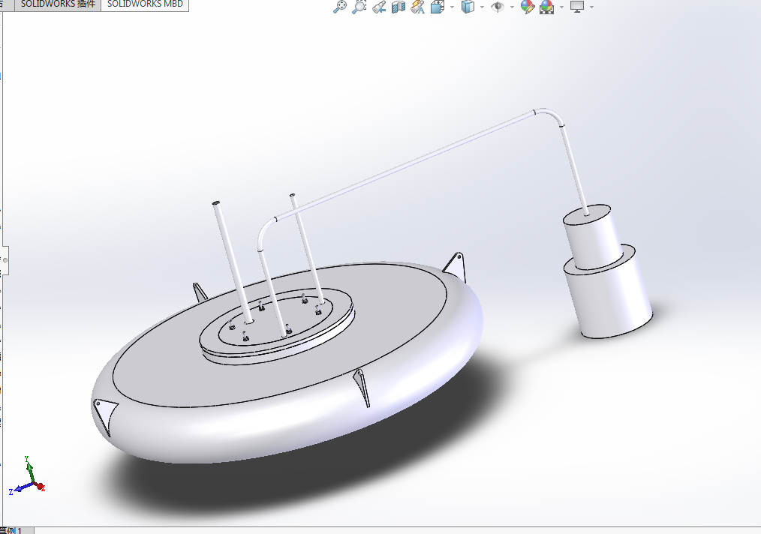The height and width of the screenshot is (534, 761).
Task: Open the View Settings dropdown arrow
Action: point(591,7)
